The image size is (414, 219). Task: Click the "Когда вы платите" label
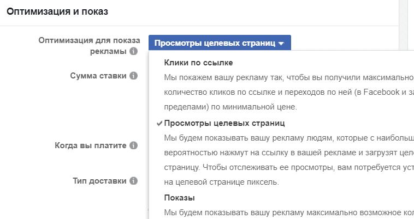click(91, 146)
